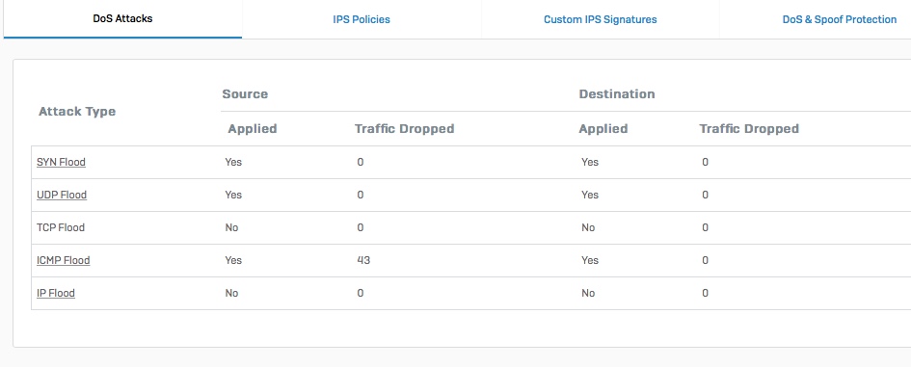Switch to the DoS Attacks tab
This screenshot has width=911, height=367.
pos(122,18)
